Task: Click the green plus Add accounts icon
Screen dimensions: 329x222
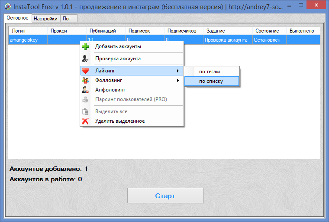Action: (85, 46)
